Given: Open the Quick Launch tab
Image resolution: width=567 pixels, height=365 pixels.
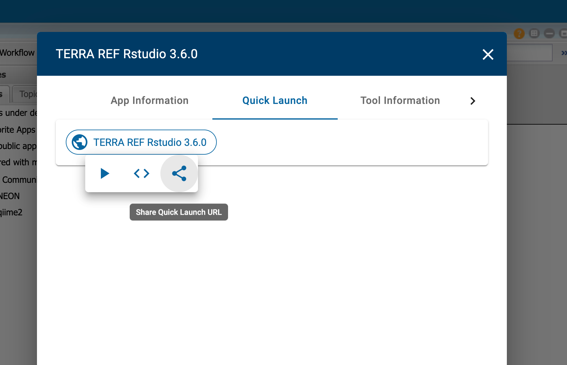Looking at the screenshot, I should coord(275,100).
